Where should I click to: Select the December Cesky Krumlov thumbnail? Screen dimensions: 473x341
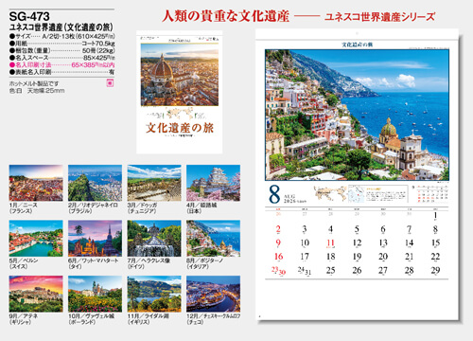(213, 294)
